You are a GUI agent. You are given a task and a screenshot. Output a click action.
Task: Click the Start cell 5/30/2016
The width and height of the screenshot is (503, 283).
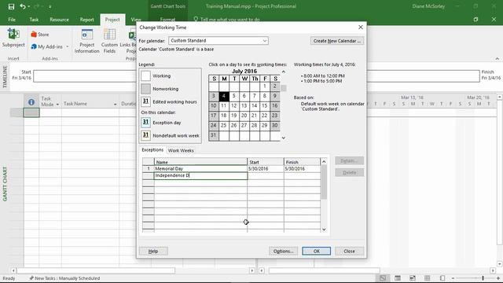[266, 168]
